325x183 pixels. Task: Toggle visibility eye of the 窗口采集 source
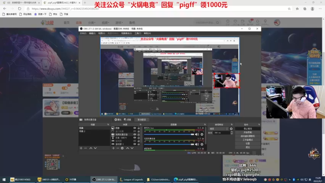pyautogui.click(x=135, y=131)
